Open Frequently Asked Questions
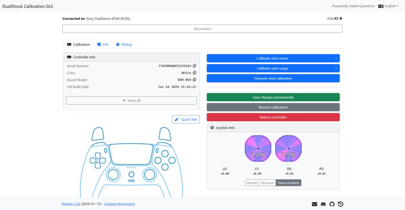Image resolution: width=405 pixels, height=210 pixels. [x=353, y=6]
